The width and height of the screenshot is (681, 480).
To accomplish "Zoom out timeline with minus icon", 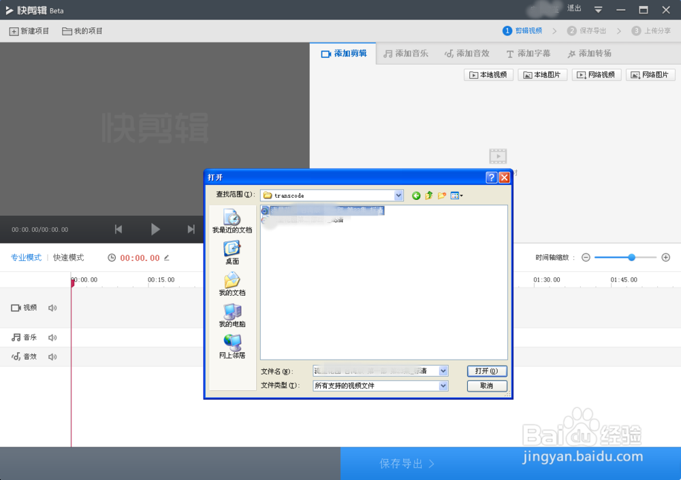I will click(x=586, y=258).
